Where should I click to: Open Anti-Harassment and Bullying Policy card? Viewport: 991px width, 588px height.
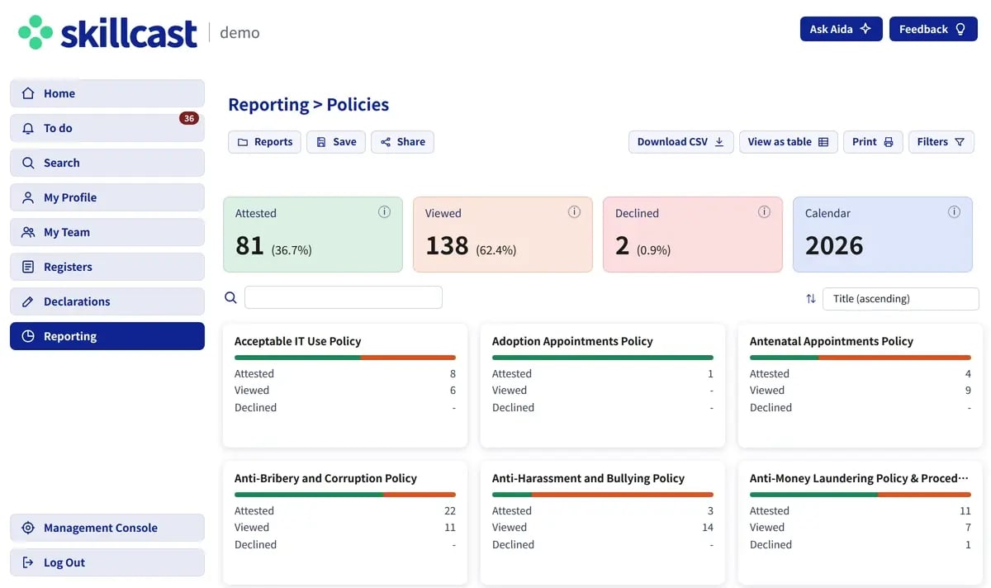click(x=603, y=523)
